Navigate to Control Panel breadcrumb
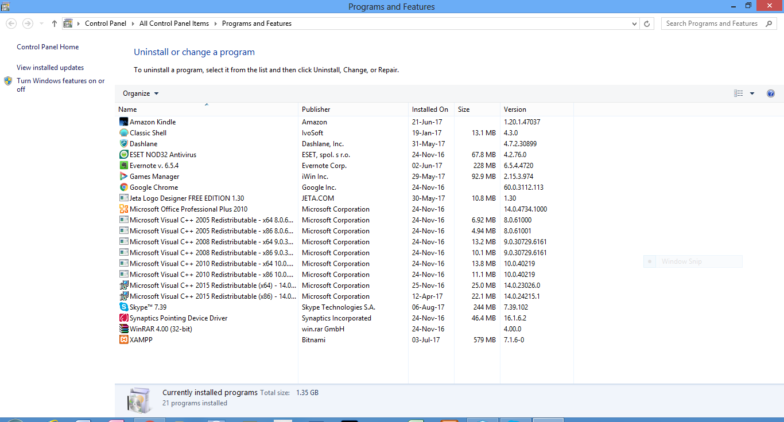Viewport: 784px width, 422px height. point(106,24)
